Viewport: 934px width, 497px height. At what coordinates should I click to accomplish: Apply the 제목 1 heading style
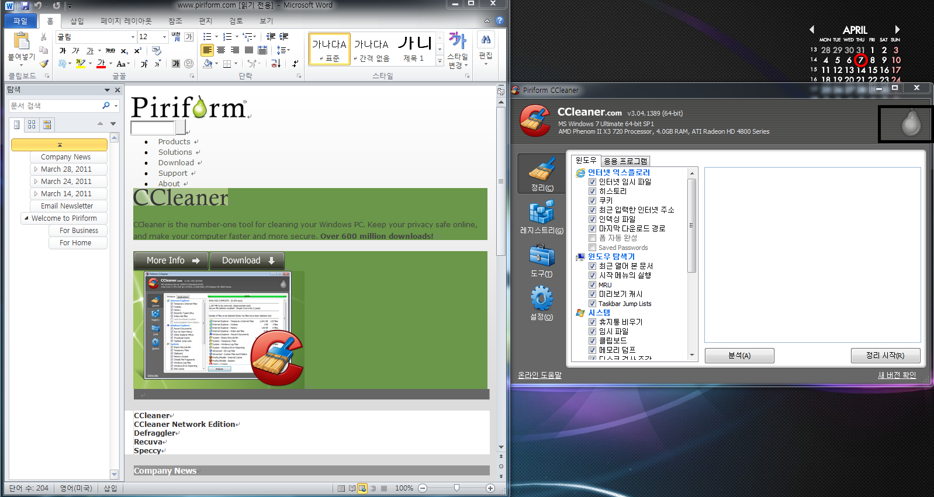[414, 49]
